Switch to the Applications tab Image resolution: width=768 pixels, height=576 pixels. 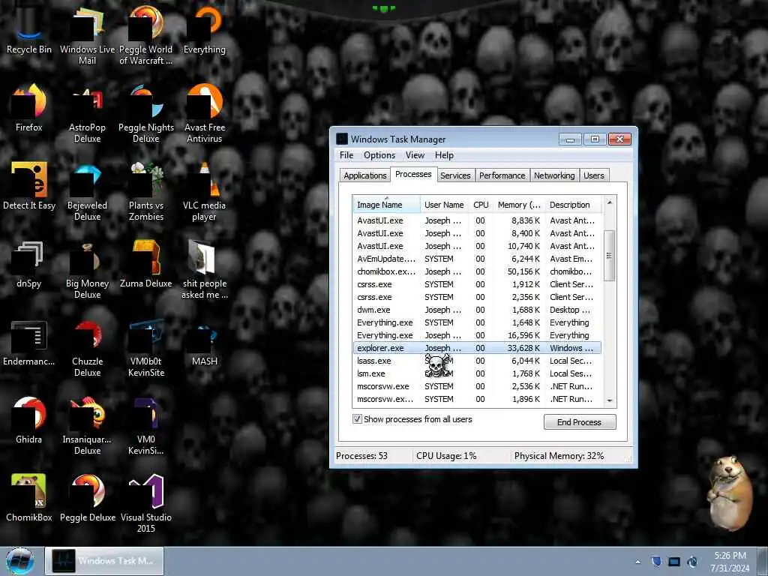[x=365, y=175]
